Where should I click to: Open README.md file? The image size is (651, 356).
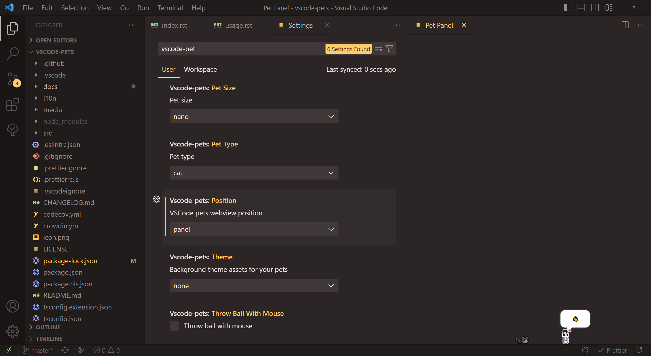tap(85, 295)
